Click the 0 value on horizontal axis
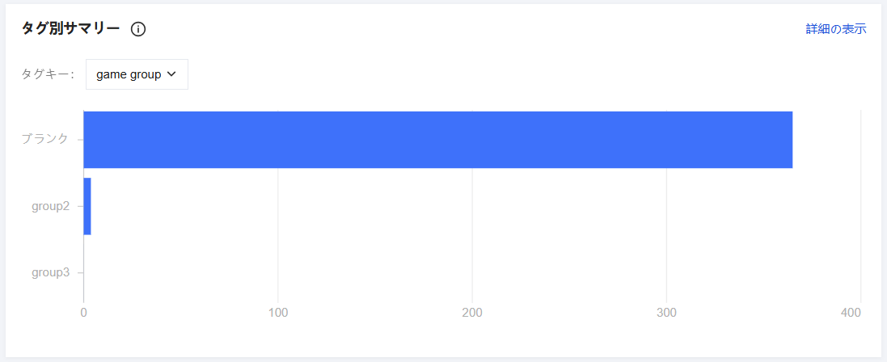Image resolution: width=887 pixels, height=362 pixels. pyautogui.click(x=84, y=312)
